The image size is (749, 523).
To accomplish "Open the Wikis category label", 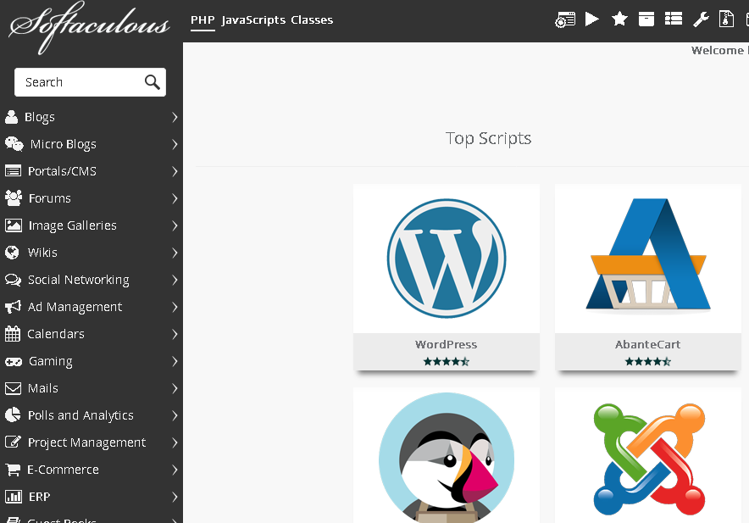I will [x=42, y=253].
